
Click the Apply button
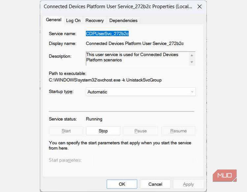pyautogui.click(x=188, y=184)
